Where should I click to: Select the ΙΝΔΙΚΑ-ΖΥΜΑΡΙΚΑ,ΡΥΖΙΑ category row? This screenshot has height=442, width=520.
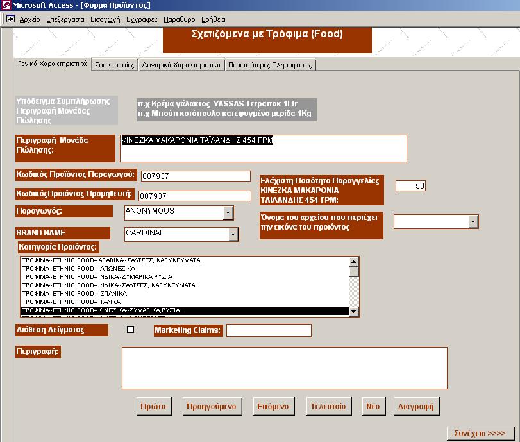[185, 276]
